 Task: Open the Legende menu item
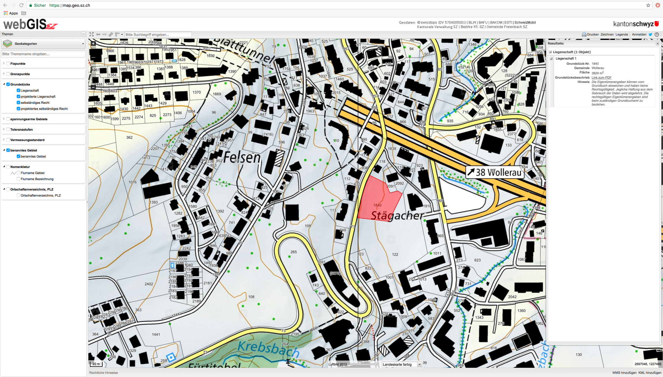point(622,34)
